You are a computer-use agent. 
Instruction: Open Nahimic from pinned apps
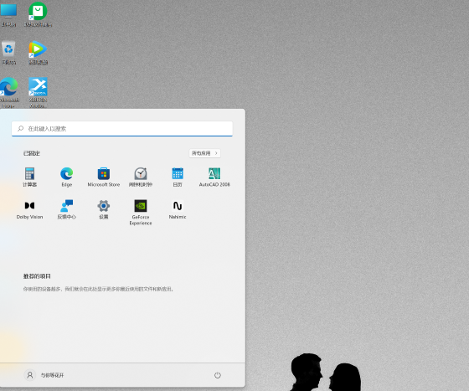(178, 209)
